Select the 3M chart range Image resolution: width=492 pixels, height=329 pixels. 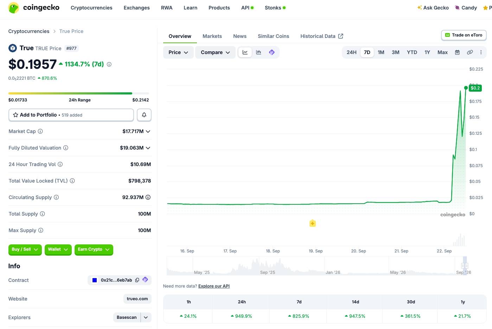point(396,52)
